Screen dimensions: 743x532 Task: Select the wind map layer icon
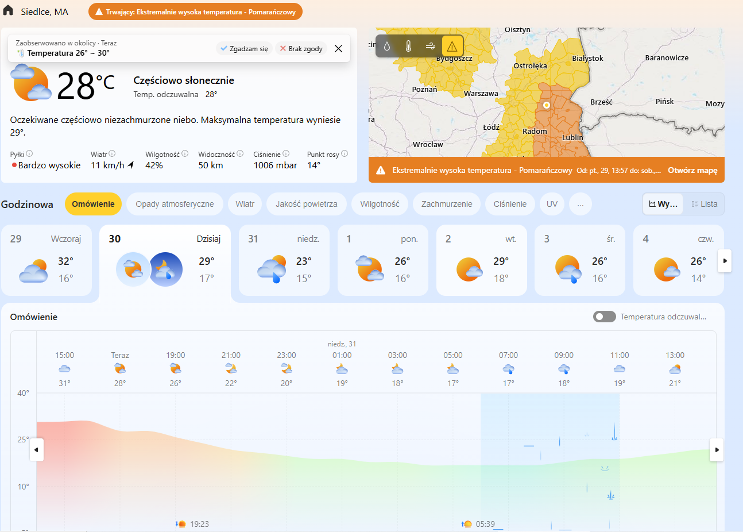[x=430, y=47]
